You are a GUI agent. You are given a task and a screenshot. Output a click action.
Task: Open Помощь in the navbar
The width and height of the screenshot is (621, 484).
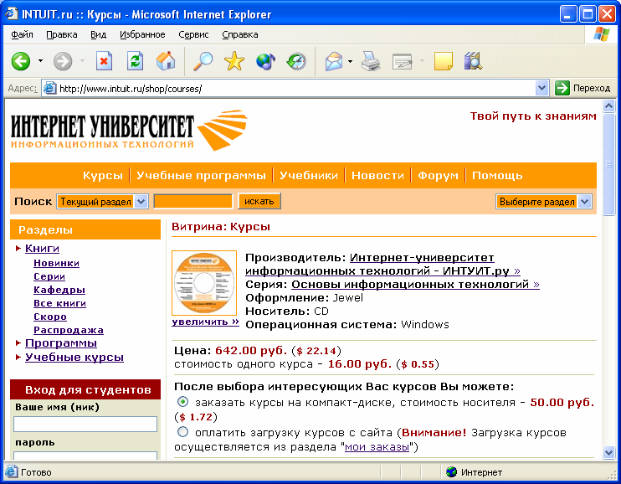[497, 175]
